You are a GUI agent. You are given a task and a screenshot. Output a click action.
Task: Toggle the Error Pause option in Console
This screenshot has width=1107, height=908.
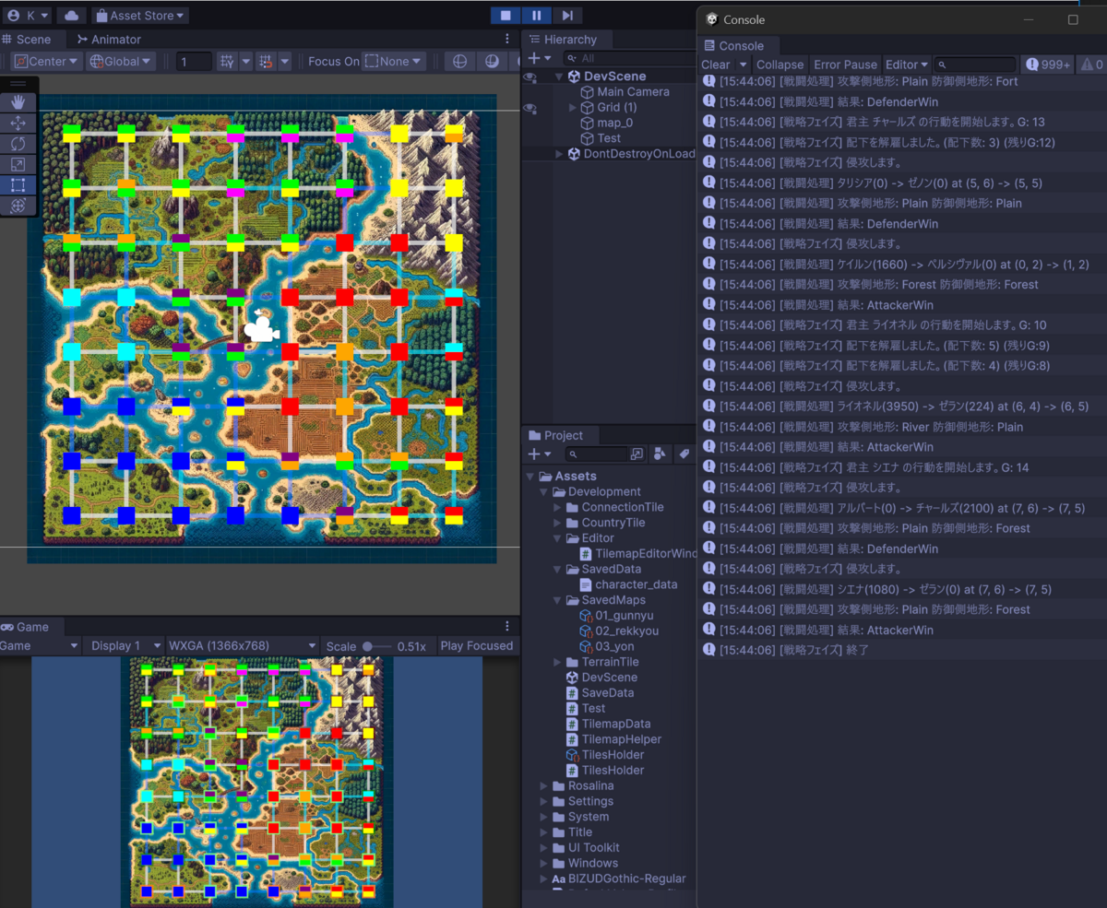[x=845, y=65]
